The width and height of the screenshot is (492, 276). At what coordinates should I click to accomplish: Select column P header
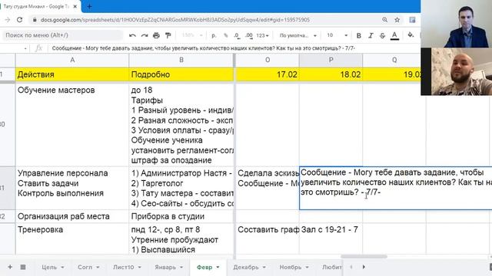click(x=331, y=60)
